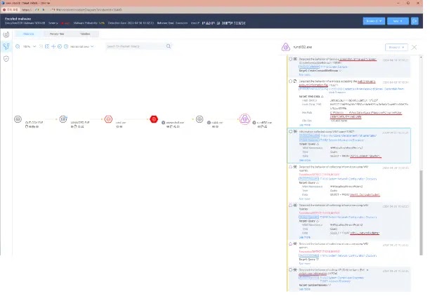Open the Process Tree tab

(x=57, y=34)
